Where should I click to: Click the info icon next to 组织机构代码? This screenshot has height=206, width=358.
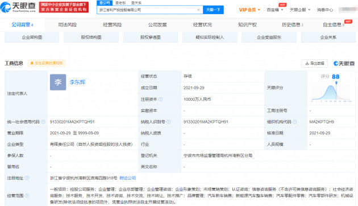tap(295, 122)
